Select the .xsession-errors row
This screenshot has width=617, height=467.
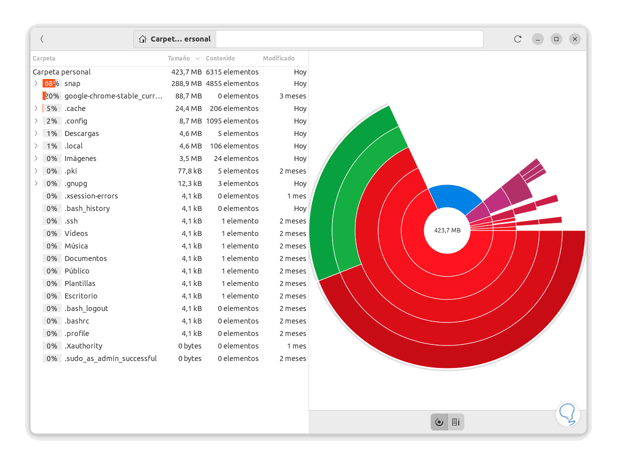coord(169,196)
